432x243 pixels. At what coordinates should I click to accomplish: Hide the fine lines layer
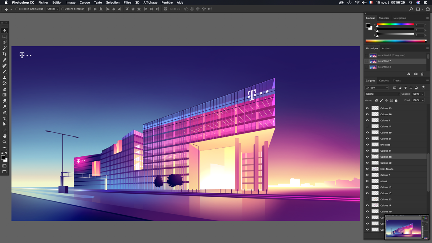pos(367,145)
